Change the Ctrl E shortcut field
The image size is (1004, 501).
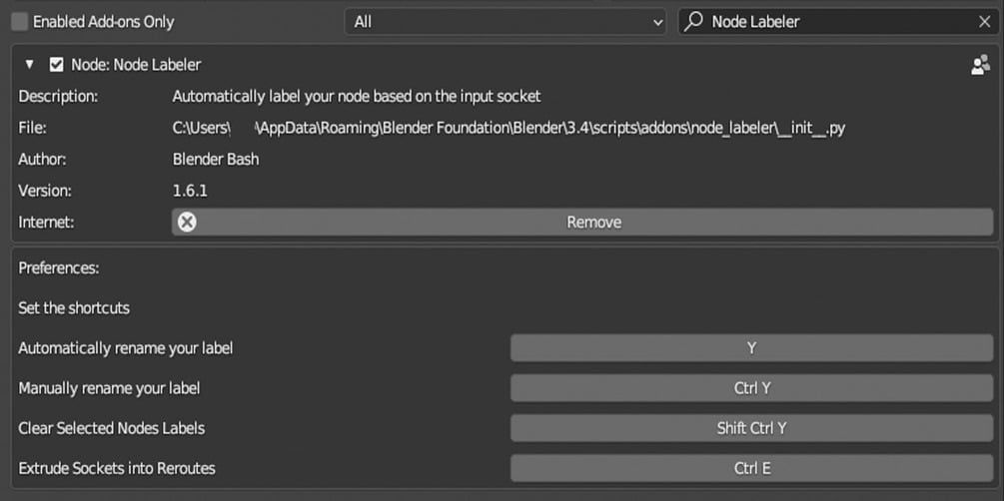tap(751, 468)
